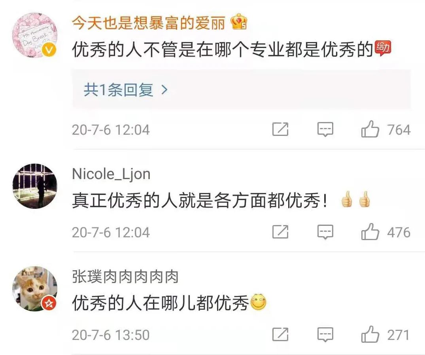Viewport: 425px width, 355px height.
Task: Click the 764 like count
Action: (399, 130)
